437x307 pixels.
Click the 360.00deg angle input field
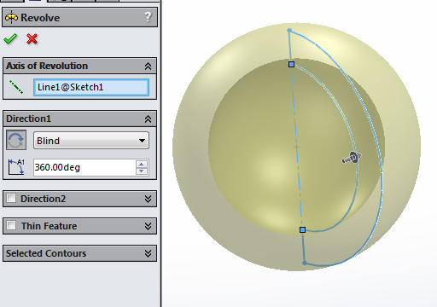coord(84,167)
